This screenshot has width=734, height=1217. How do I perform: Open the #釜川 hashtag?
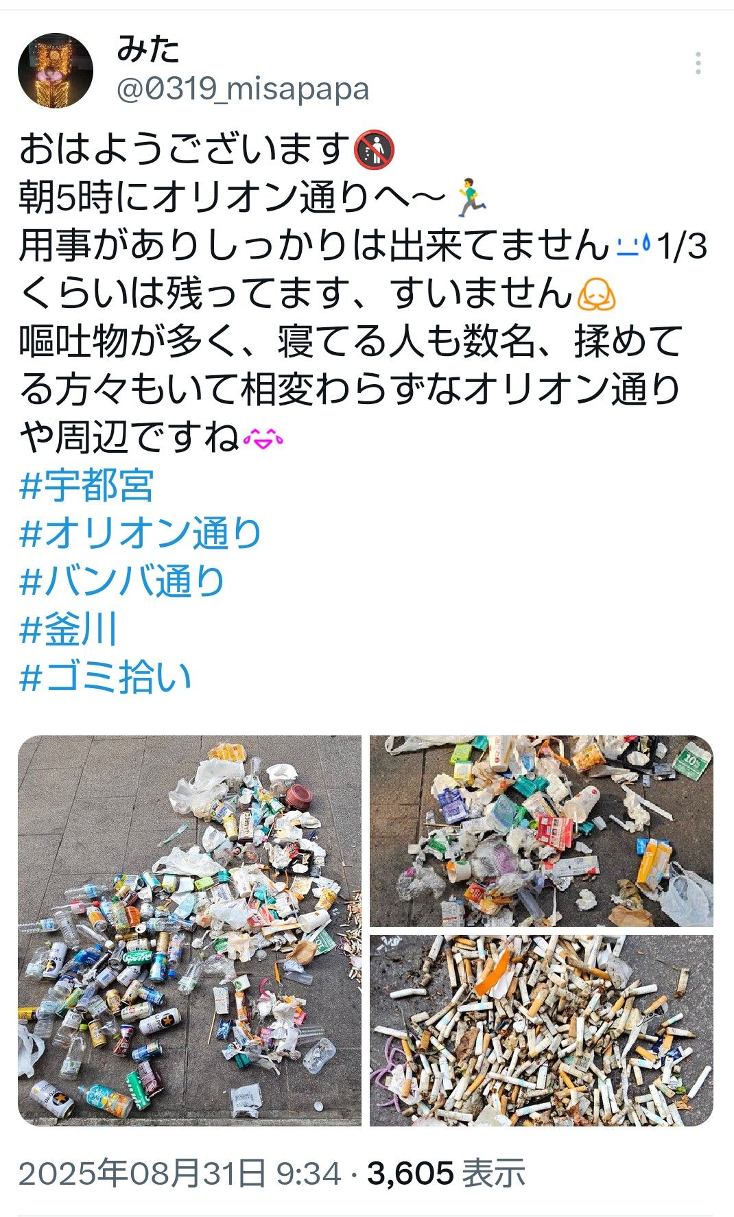(x=69, y=630)
